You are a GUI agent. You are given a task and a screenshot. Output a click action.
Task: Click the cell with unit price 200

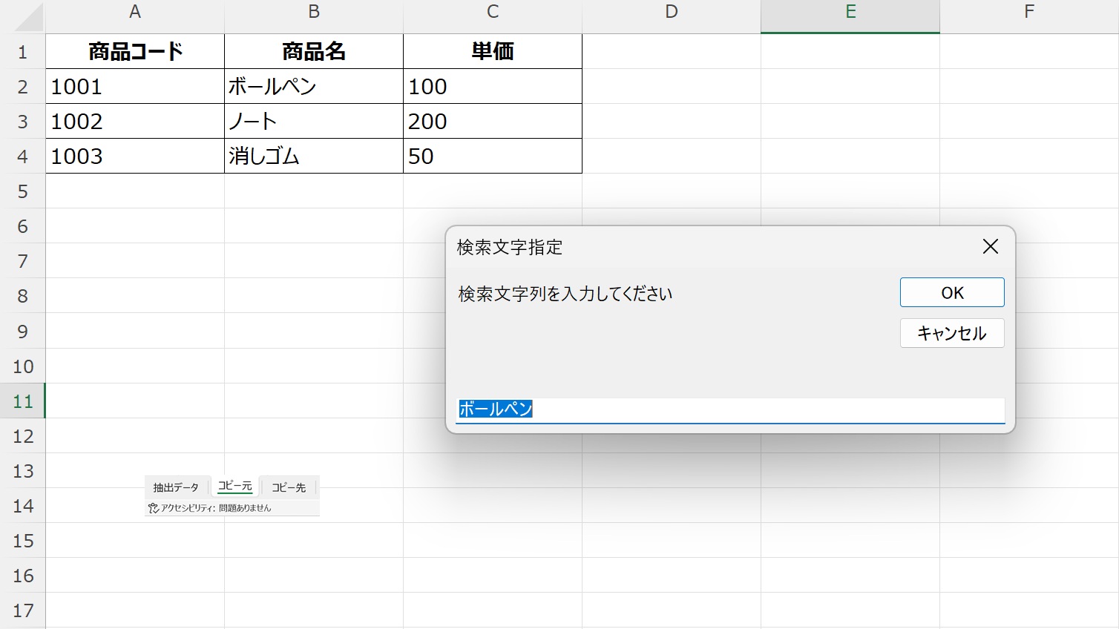click(492, 121)
